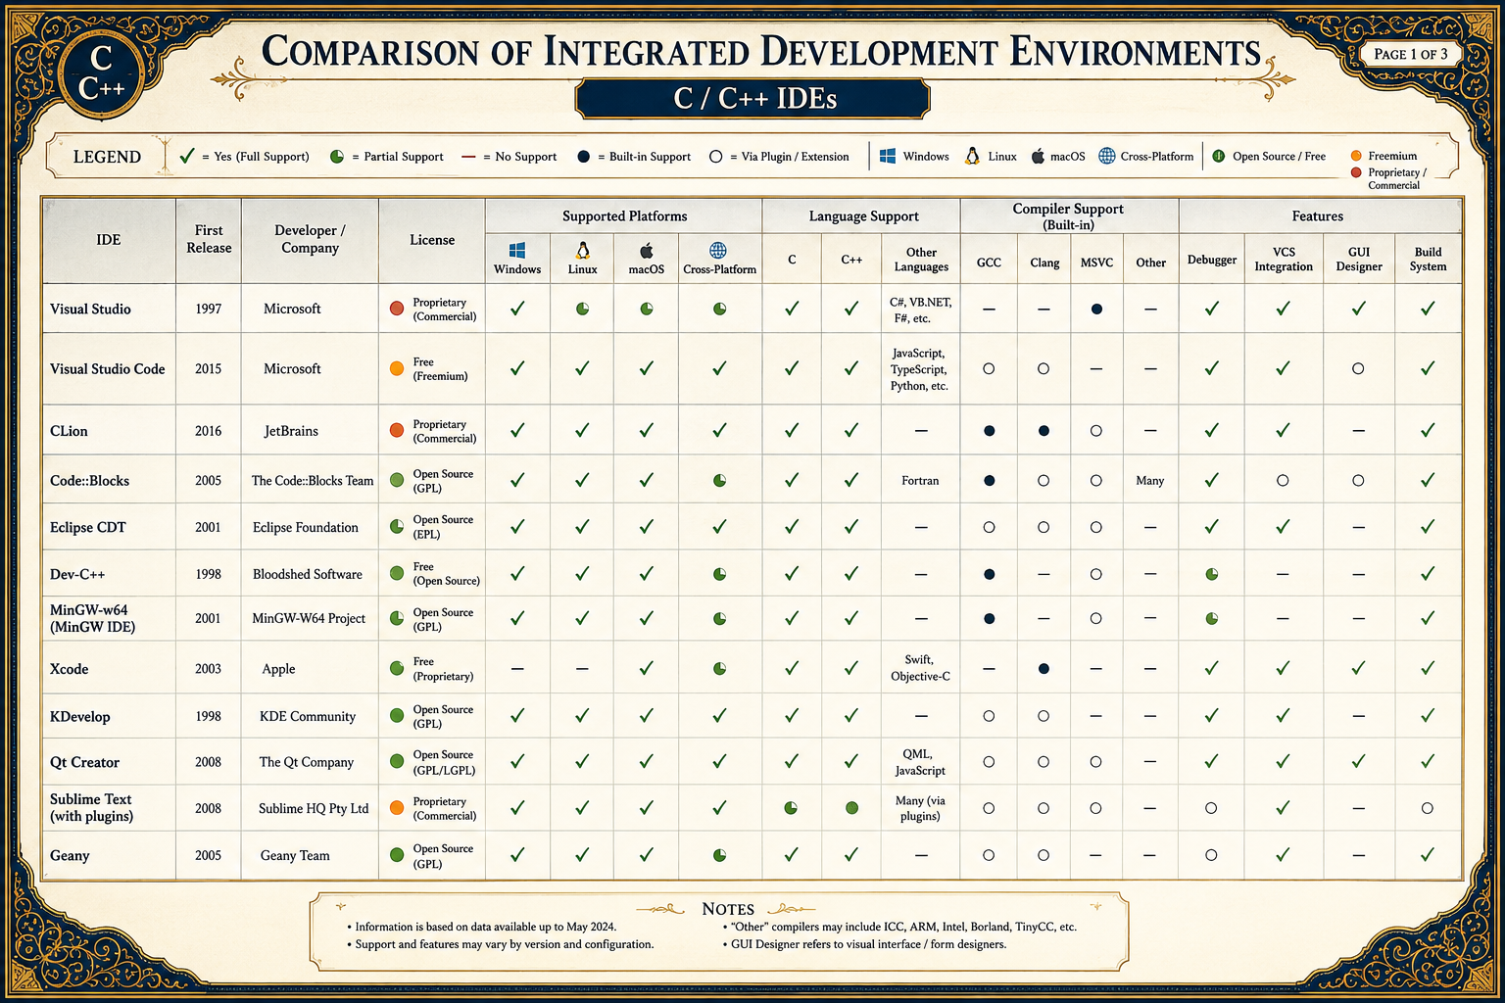Click the License column header

[x=432, y=240]
